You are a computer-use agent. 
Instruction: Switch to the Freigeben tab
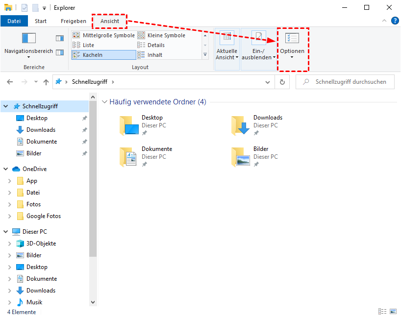[x=74, y=21]
